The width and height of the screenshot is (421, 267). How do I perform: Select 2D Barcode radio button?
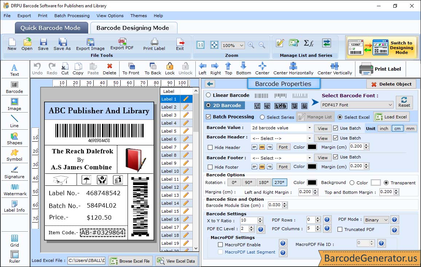[x=208, y=105]
